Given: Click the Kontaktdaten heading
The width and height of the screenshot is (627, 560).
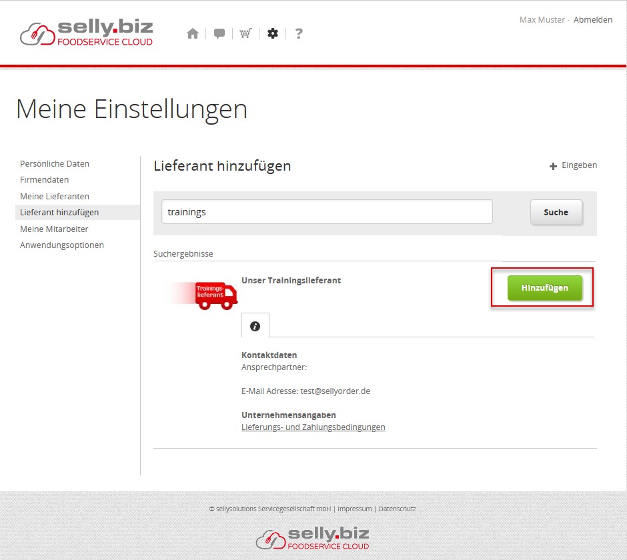Looking at the screenshot, I should (x=269, y=355).
